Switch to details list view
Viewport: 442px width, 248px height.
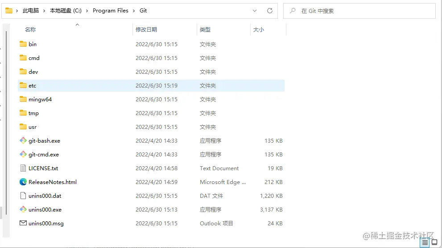(x=425, y=242)
